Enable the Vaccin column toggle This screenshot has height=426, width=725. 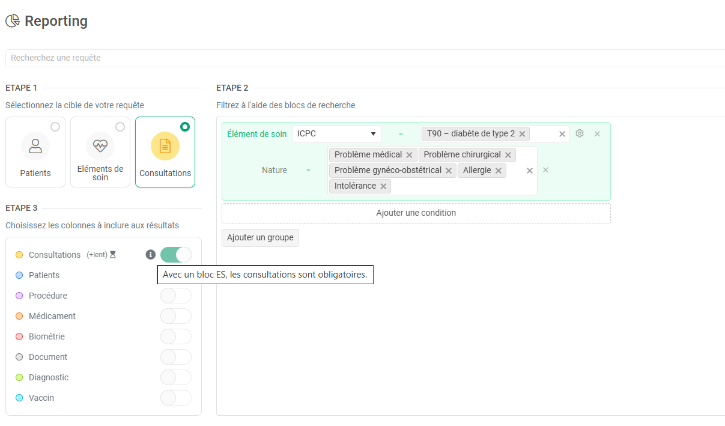[x=175, y=398]
